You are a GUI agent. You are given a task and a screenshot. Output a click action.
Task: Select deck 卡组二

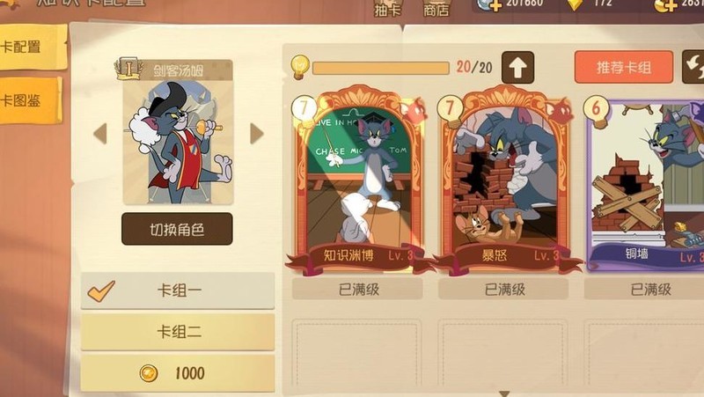point(178,332)
